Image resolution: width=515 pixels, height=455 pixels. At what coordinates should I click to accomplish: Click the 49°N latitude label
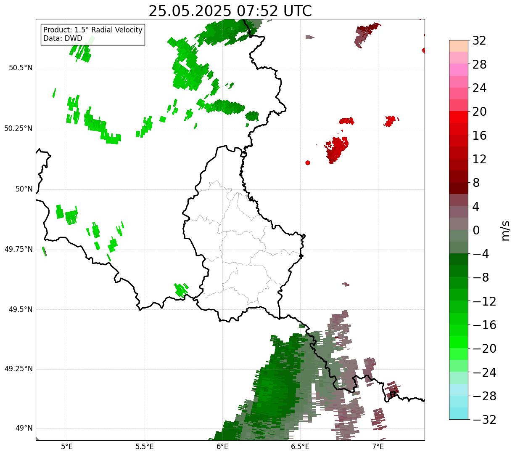pos(24,428)
